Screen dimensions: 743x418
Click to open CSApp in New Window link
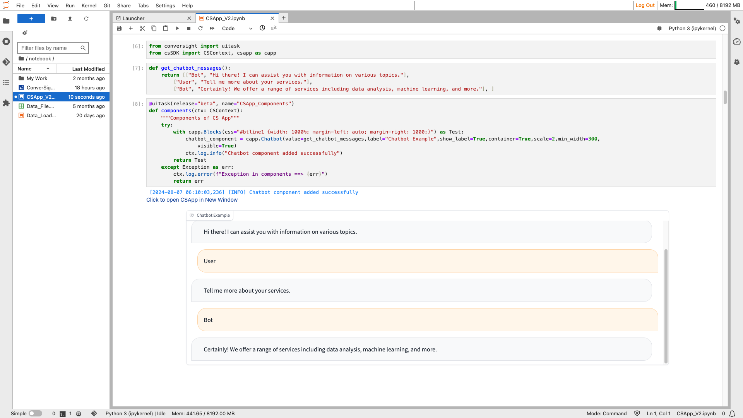click(192, 200)
